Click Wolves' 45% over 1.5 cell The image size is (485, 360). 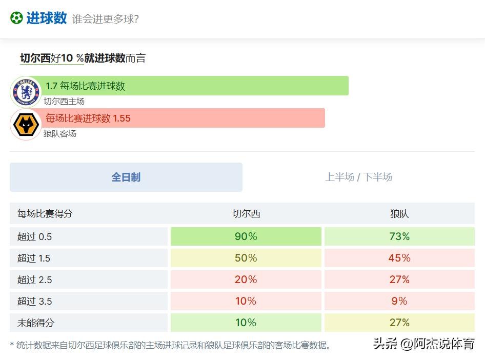(x=399, y=258)
